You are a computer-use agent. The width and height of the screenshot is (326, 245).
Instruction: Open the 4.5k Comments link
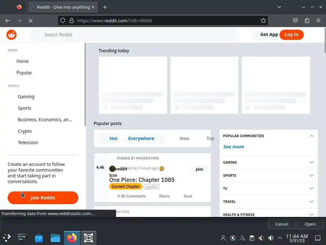coord(131,196)
